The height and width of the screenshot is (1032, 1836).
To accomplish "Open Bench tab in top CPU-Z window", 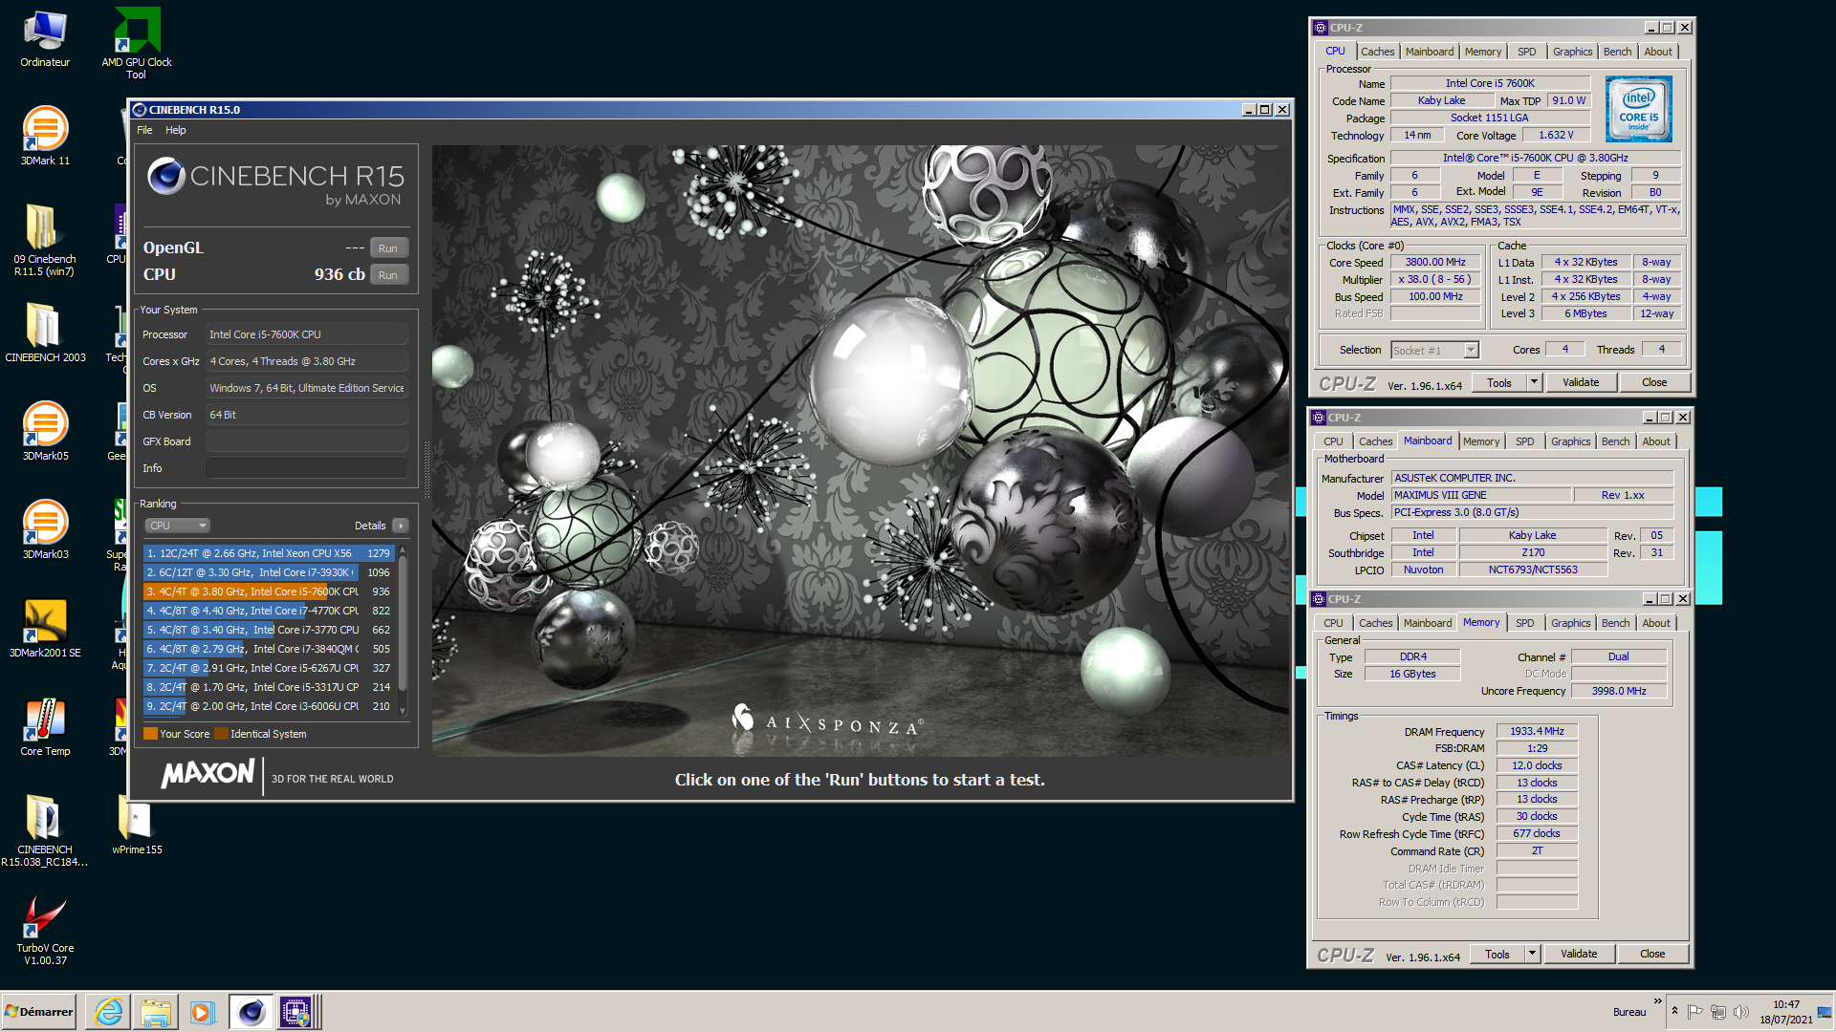I will 1617,52.
